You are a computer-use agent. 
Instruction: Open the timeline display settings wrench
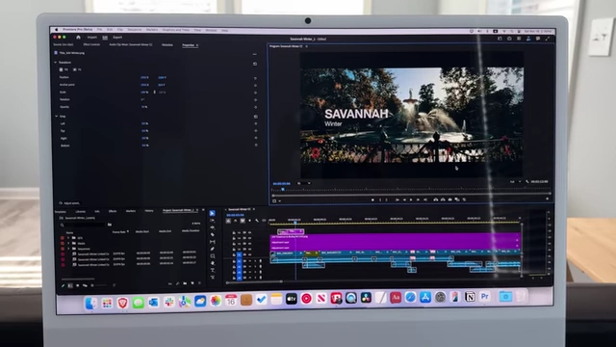[x=257, y=221]
